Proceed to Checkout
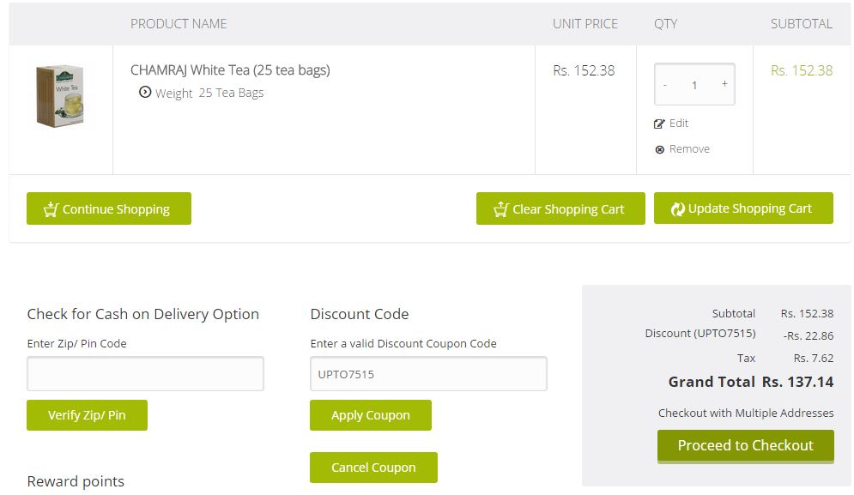 click(745, 445)
